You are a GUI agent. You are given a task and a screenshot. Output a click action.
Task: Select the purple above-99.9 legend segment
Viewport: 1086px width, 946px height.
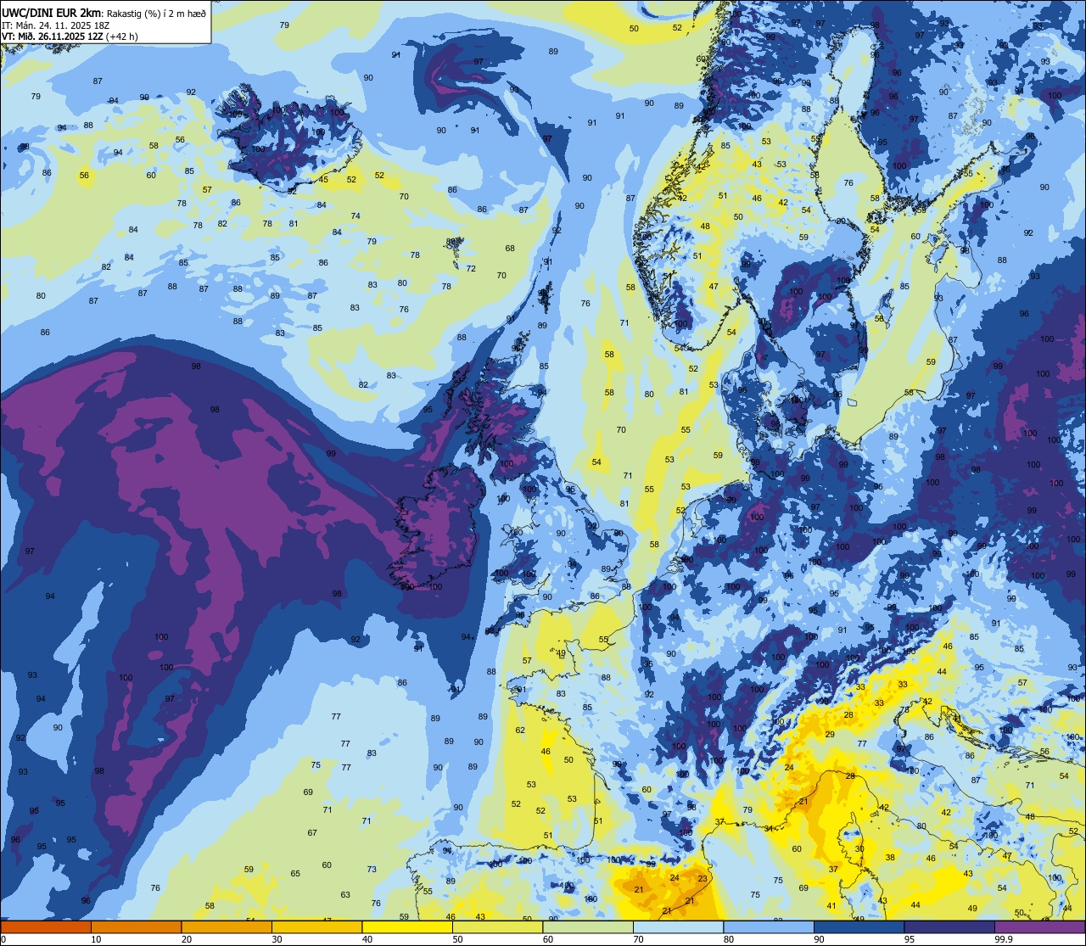coord(1039,926)
